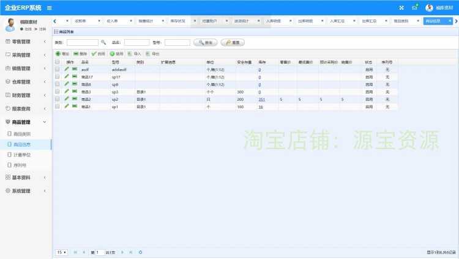This screenshot has height=259, width=459.
Task: Click the category search input field
Action: 83,42
